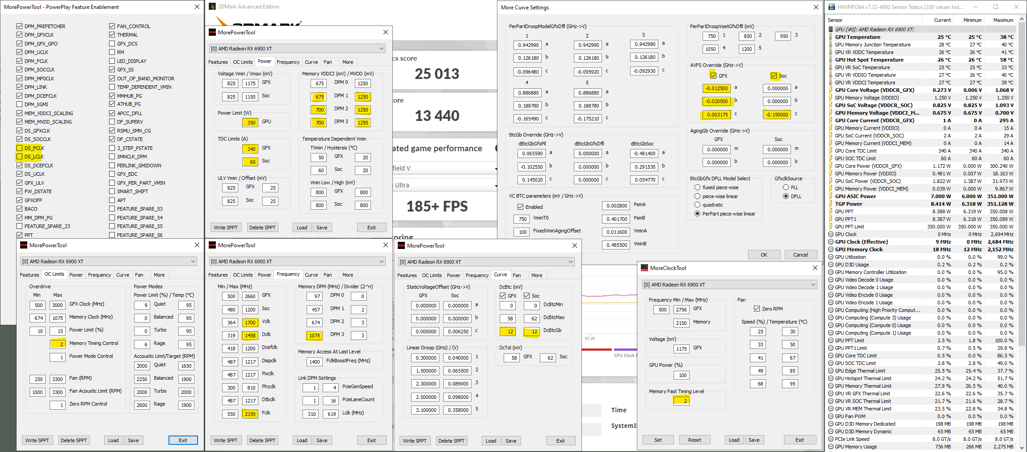Image resolution: width=1027 pixels, height=452 pixels.
Task: Uncheck VC BTC parameters Enabled checkbox
Action: click(x=520, y=207)
